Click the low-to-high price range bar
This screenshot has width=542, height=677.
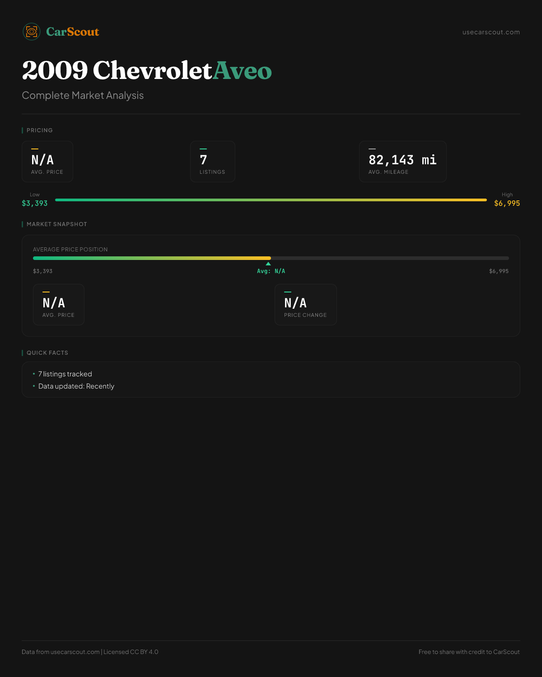[271, 199]
